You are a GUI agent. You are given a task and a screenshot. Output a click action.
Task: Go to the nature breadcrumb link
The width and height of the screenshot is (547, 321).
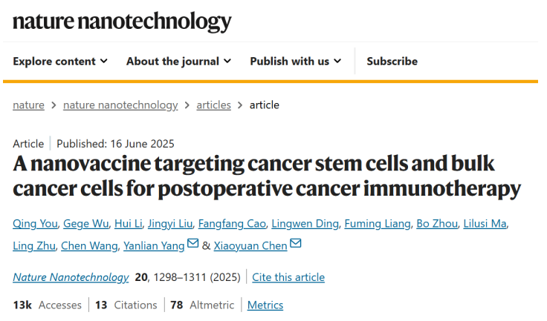pos(28,105)
